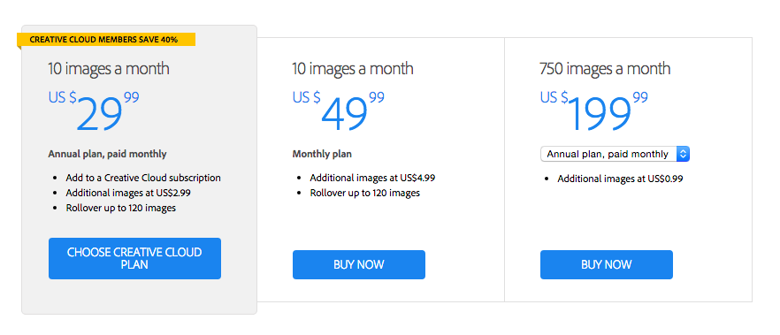Open the Annual plan, paid monthly dropdown
The height and width of the screenshot is (335, 780).
click(x=615, y=154)
